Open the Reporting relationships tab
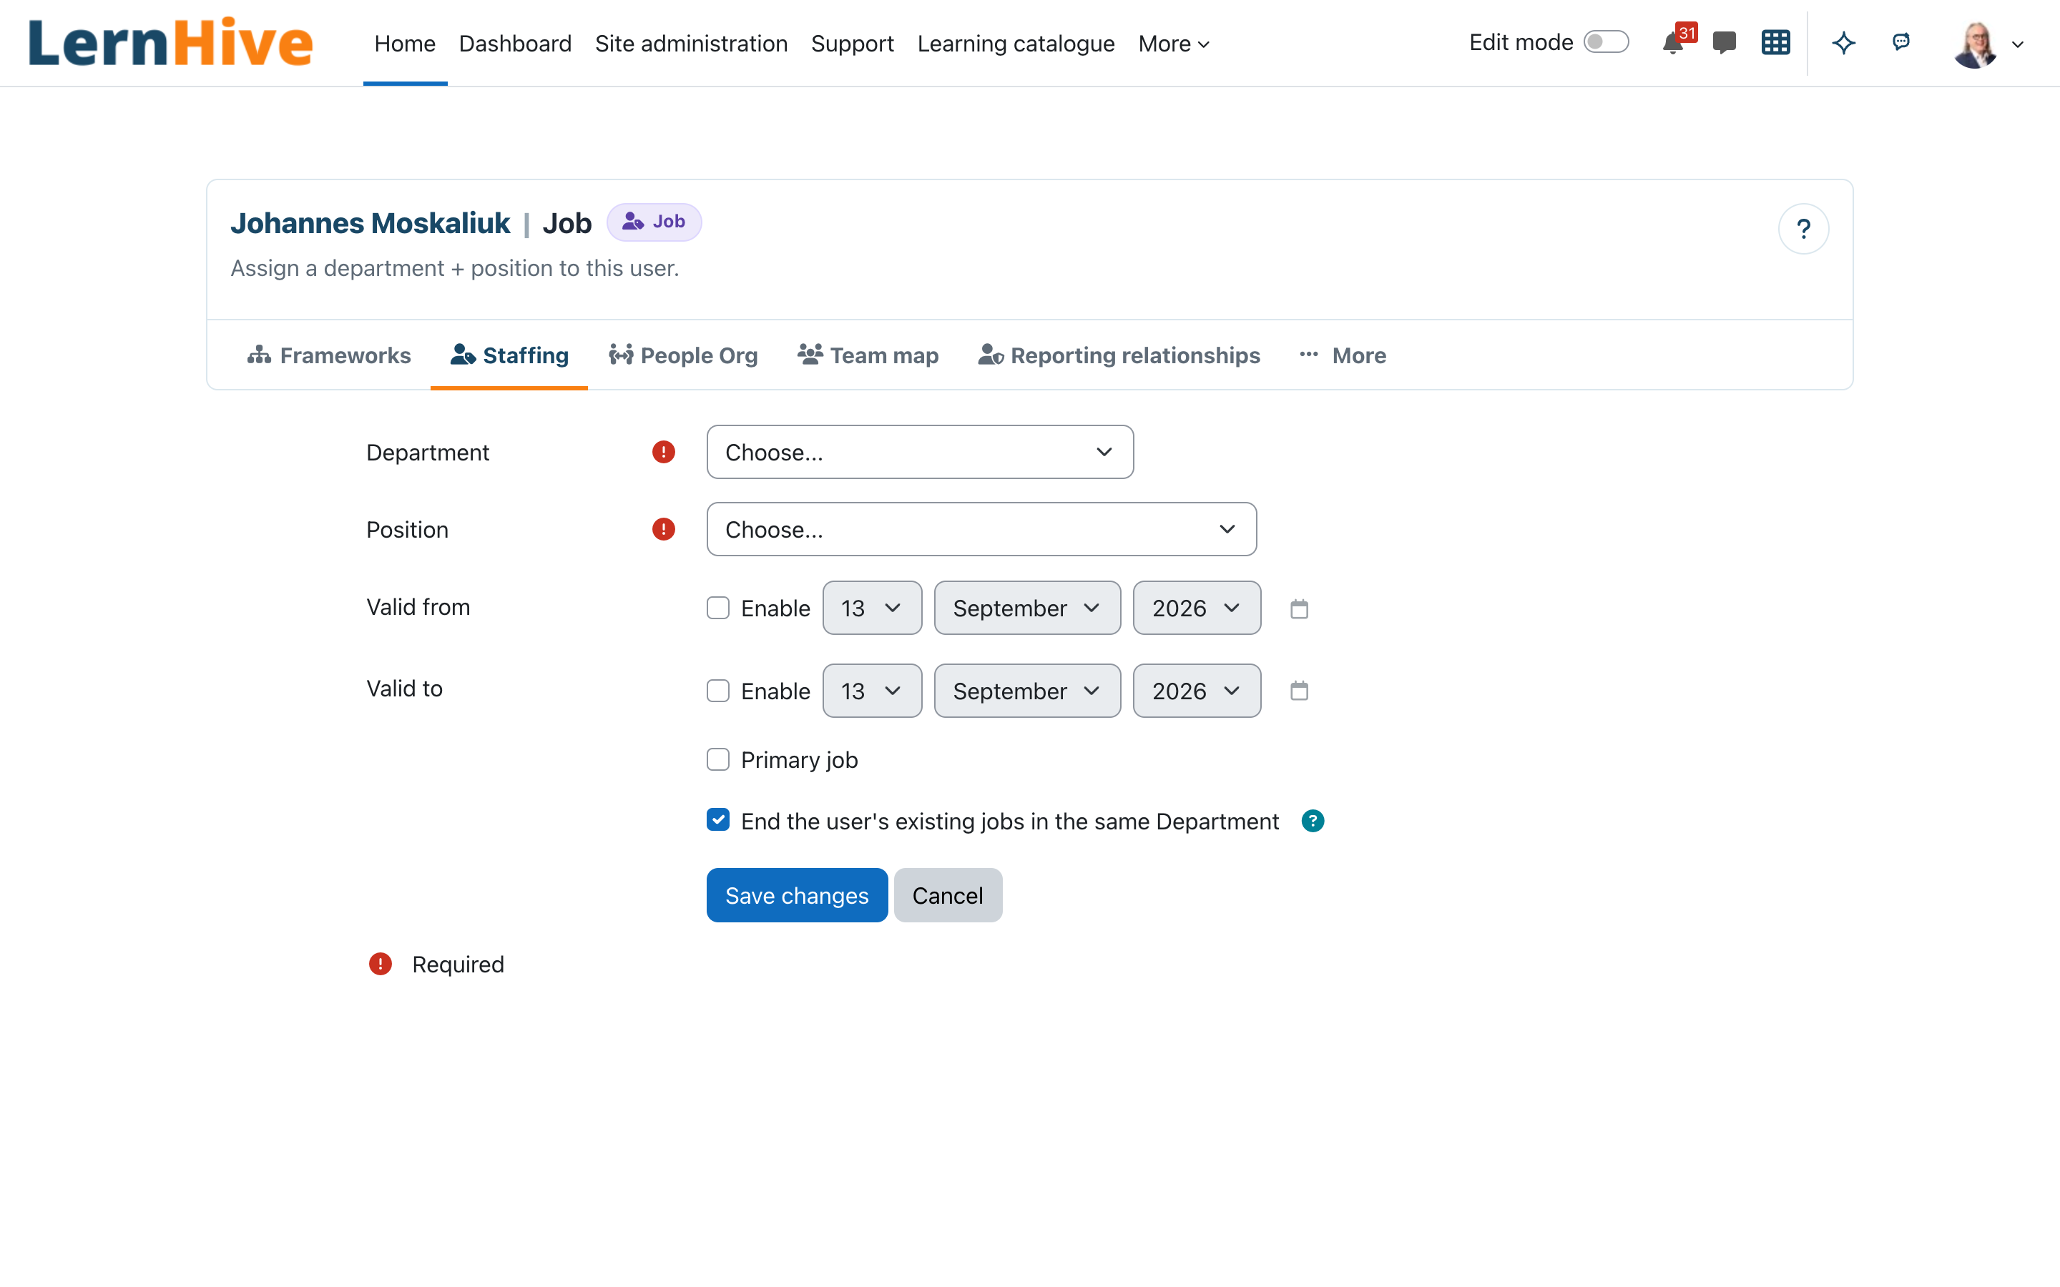 [1119, 355]
